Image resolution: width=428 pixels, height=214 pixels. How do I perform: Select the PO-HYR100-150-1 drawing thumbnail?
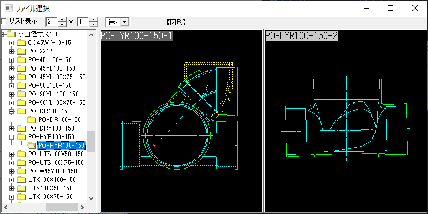[x=181, y=123]
